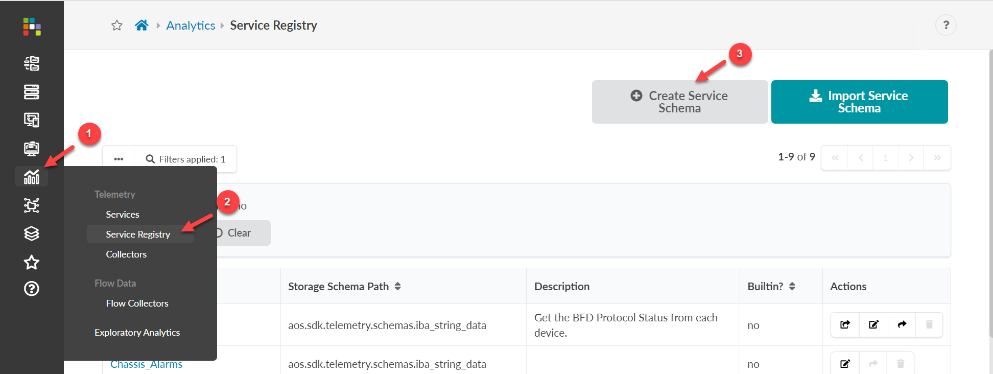Viewport: 993px width, 374px height.
Task: Export the BFD schema via export icon
Action: click(x=844, y=324)
